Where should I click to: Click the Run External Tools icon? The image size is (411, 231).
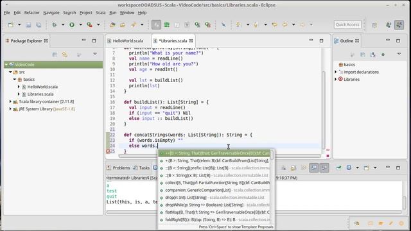(x=90, y=25)
